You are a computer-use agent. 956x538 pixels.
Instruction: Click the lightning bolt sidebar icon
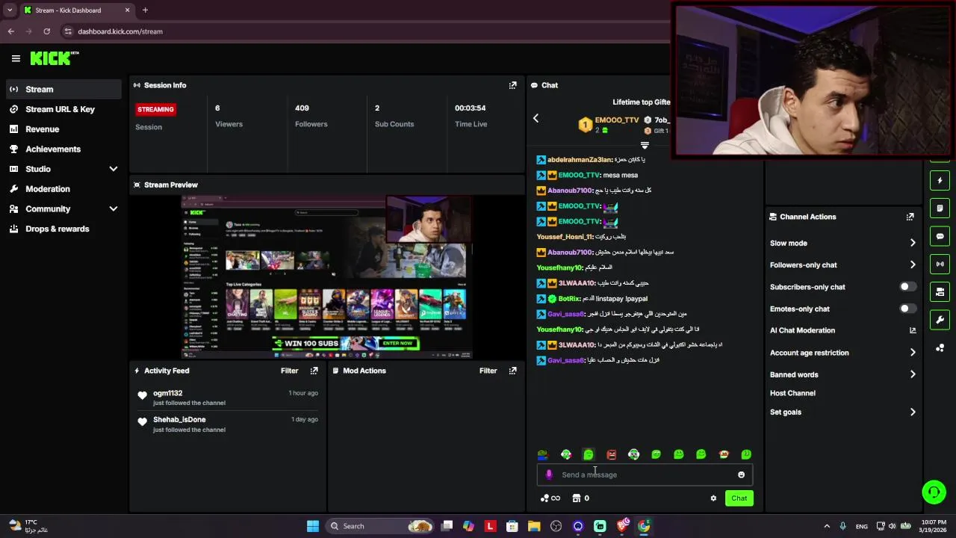940,180
